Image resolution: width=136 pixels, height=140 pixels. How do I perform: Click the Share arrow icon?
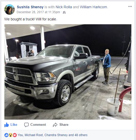pyautogui.click(x=55, y=125)
